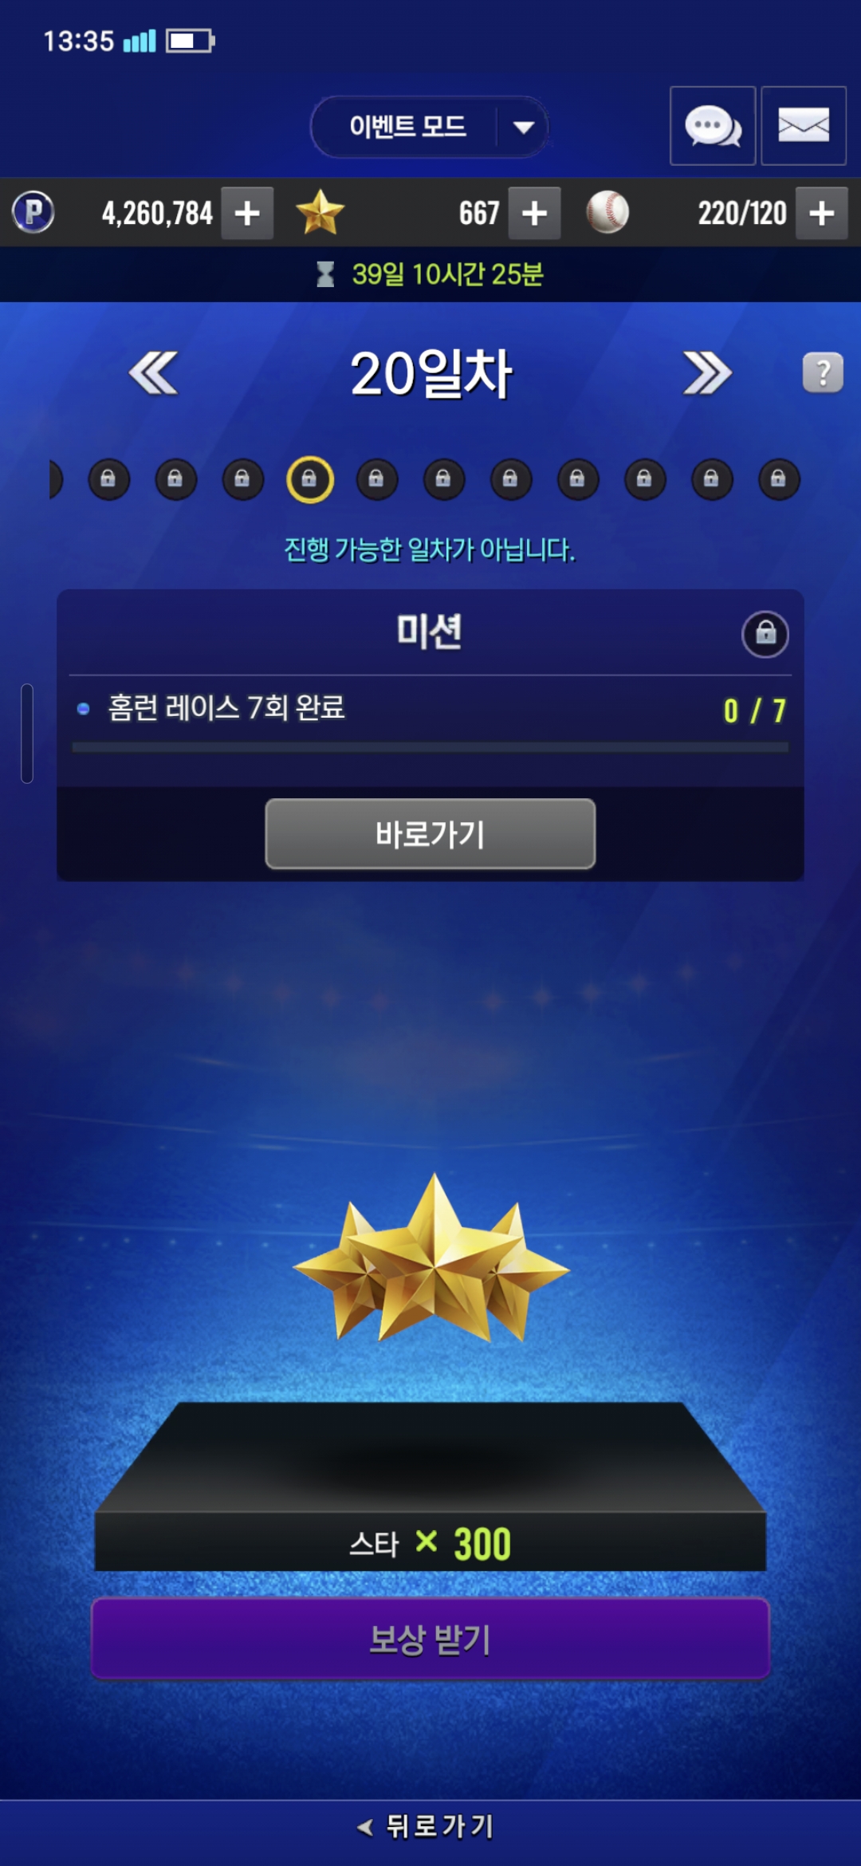
Task: Go to previous day with left chevrons
Action: pos(153,372)
